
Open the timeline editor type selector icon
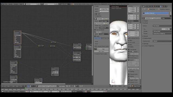click(3, 92)
